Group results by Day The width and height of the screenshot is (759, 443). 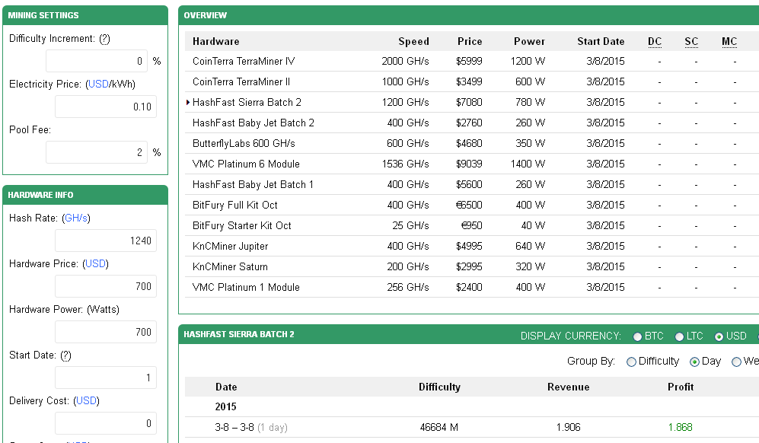[x=694, y=362]
